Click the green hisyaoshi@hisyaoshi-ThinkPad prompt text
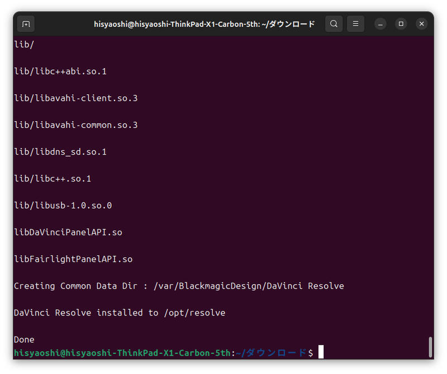 pyautogui.click(x=122, y=353)
